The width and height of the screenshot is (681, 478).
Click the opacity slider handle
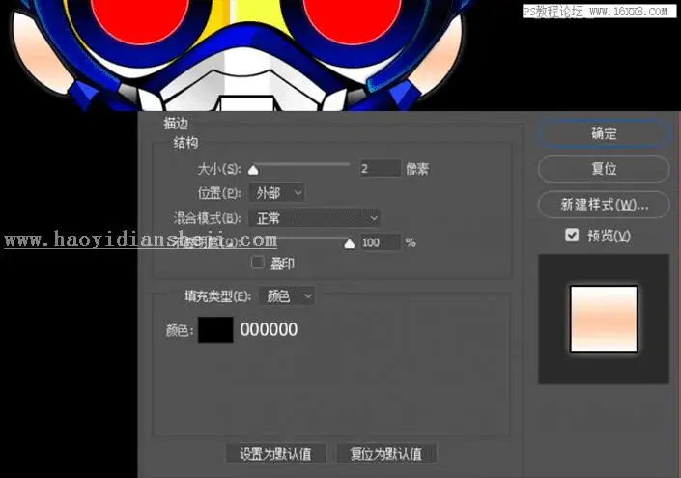349,244
